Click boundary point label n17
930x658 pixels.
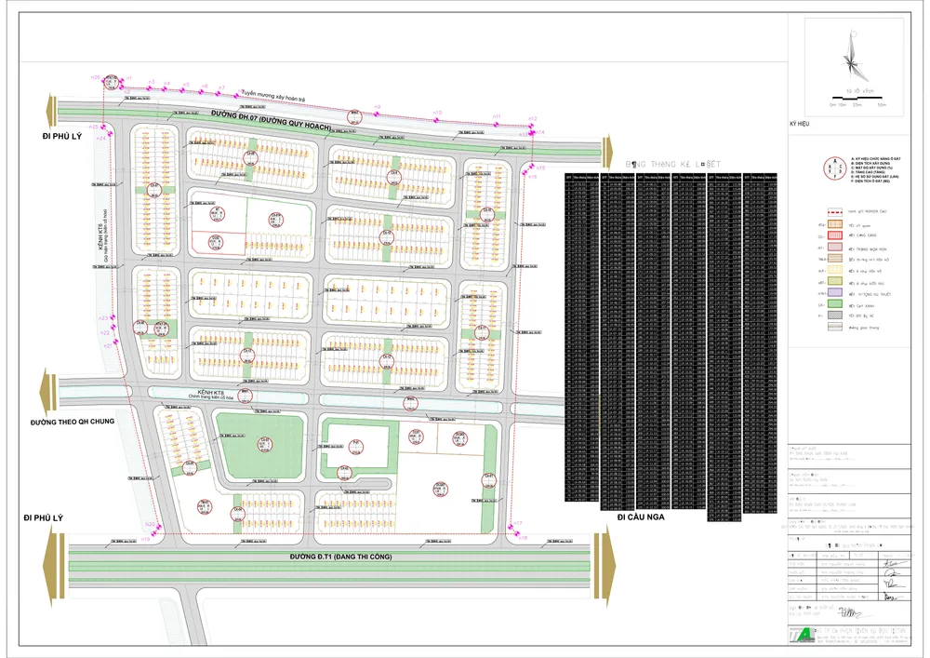tap(518, 523)
